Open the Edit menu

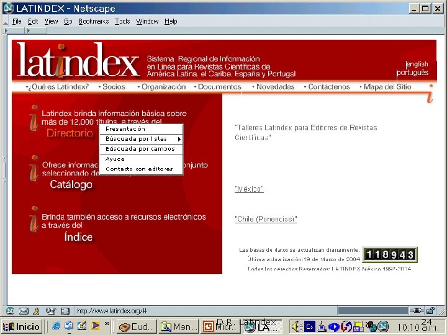[33, 21]
